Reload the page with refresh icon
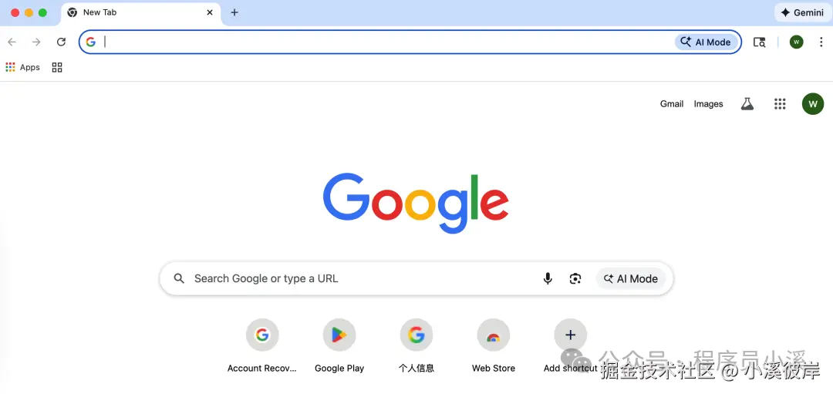Image resolution: width=833 pixels, height=394 pixels. (x=61, y=42)
